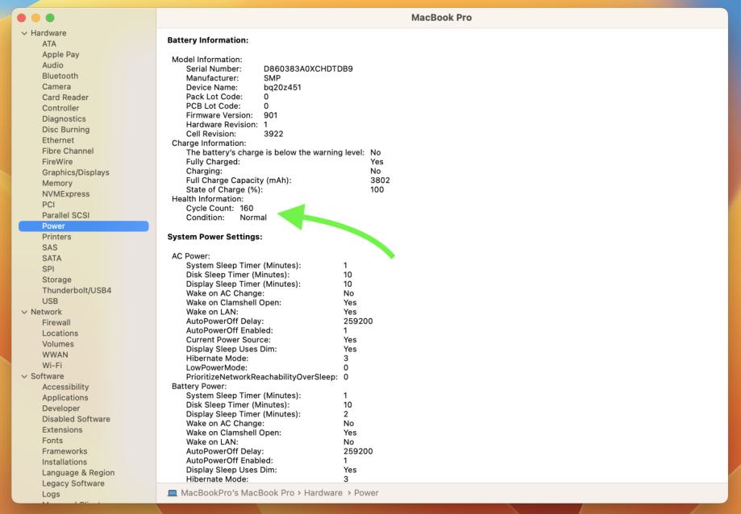Select Legacy Software entry
741x514 pixels.
click(x=73, y=483)
